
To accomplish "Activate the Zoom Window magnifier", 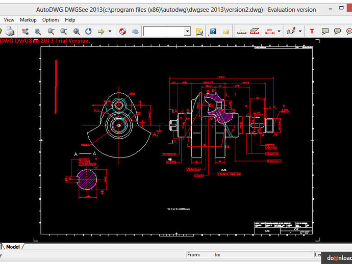I will coord(38,32).
